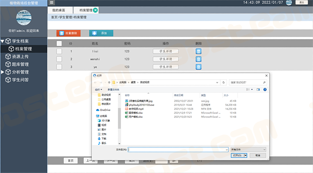Open the 所有文件 file type dropdown
The image size is (313, 173).
[x=248, y=150]
